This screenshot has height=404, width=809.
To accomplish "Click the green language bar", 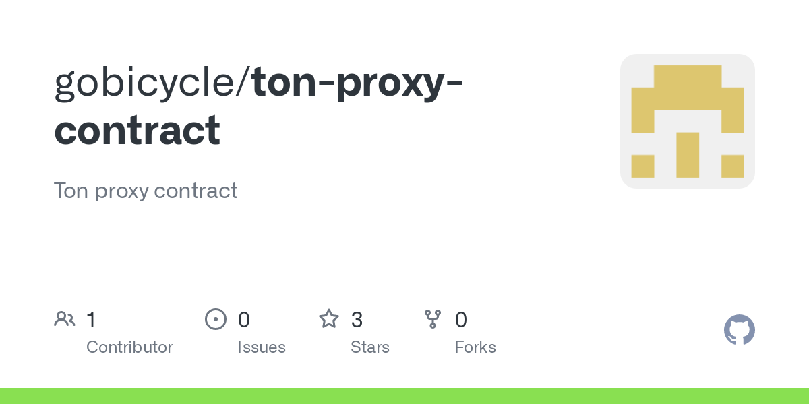I will (404, 396).
